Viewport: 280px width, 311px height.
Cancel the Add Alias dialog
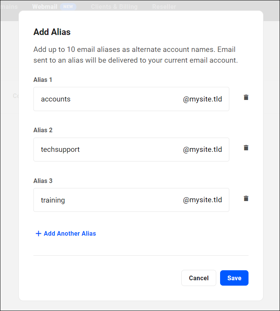199,278
